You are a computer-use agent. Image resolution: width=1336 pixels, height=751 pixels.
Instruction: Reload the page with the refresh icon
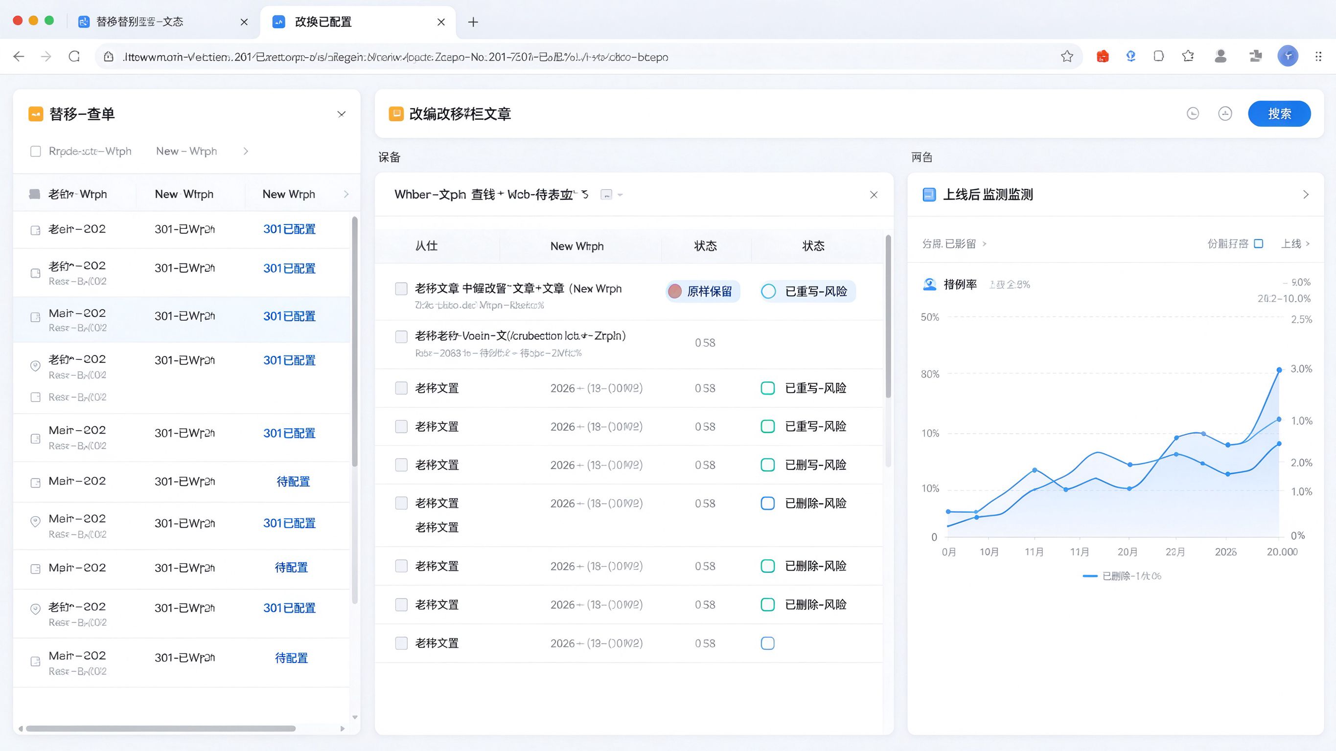click(74, 57)
